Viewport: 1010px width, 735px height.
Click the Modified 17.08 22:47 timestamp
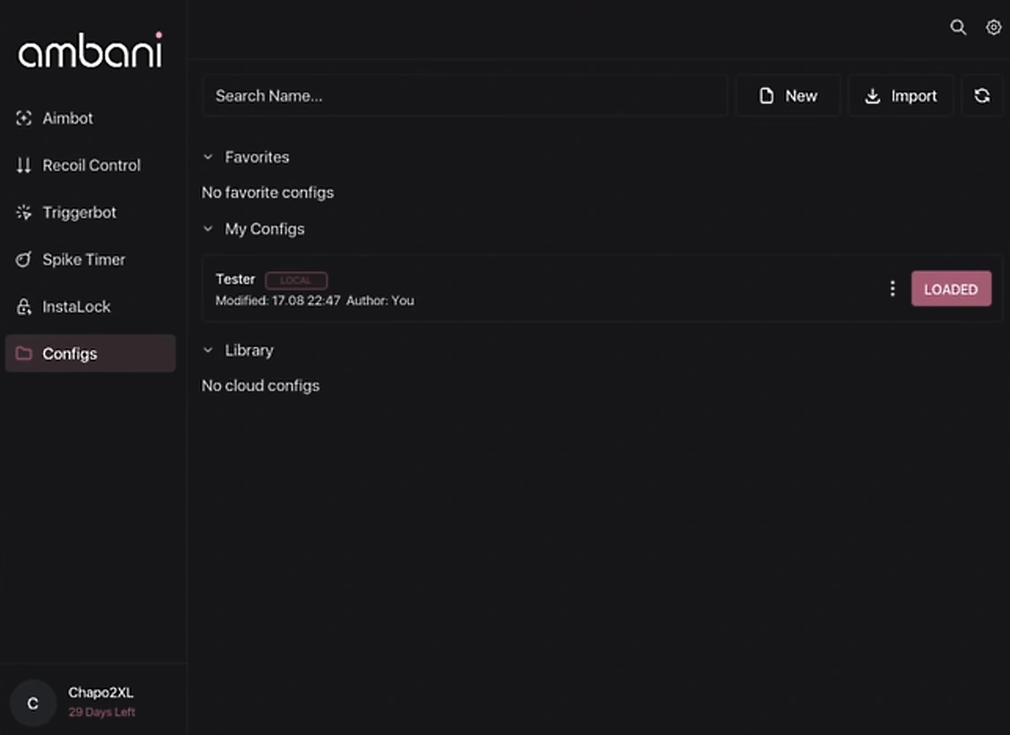[x=278, y=301]
